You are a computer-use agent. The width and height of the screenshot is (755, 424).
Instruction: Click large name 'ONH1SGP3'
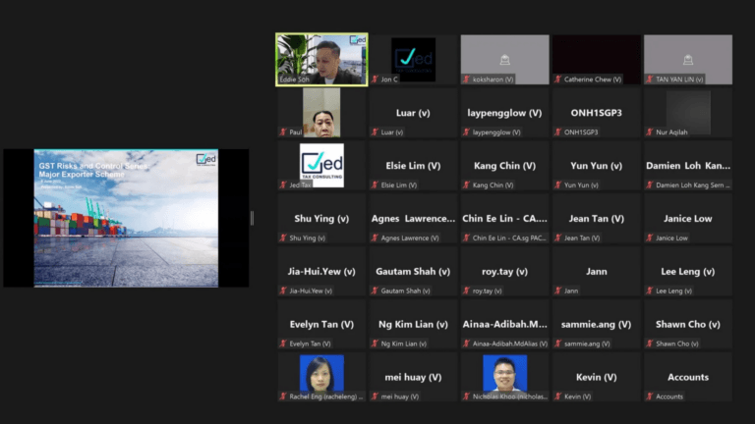(x=596, y=113)
